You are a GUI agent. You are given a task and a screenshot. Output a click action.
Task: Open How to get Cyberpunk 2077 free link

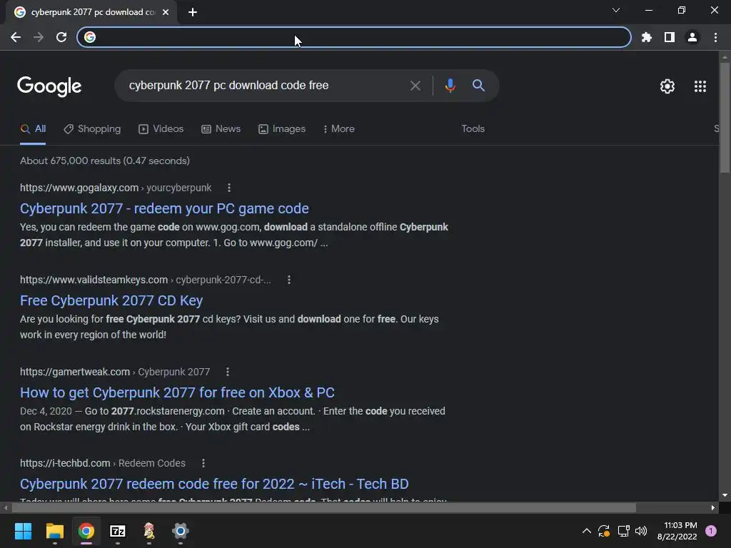(177, 392)
